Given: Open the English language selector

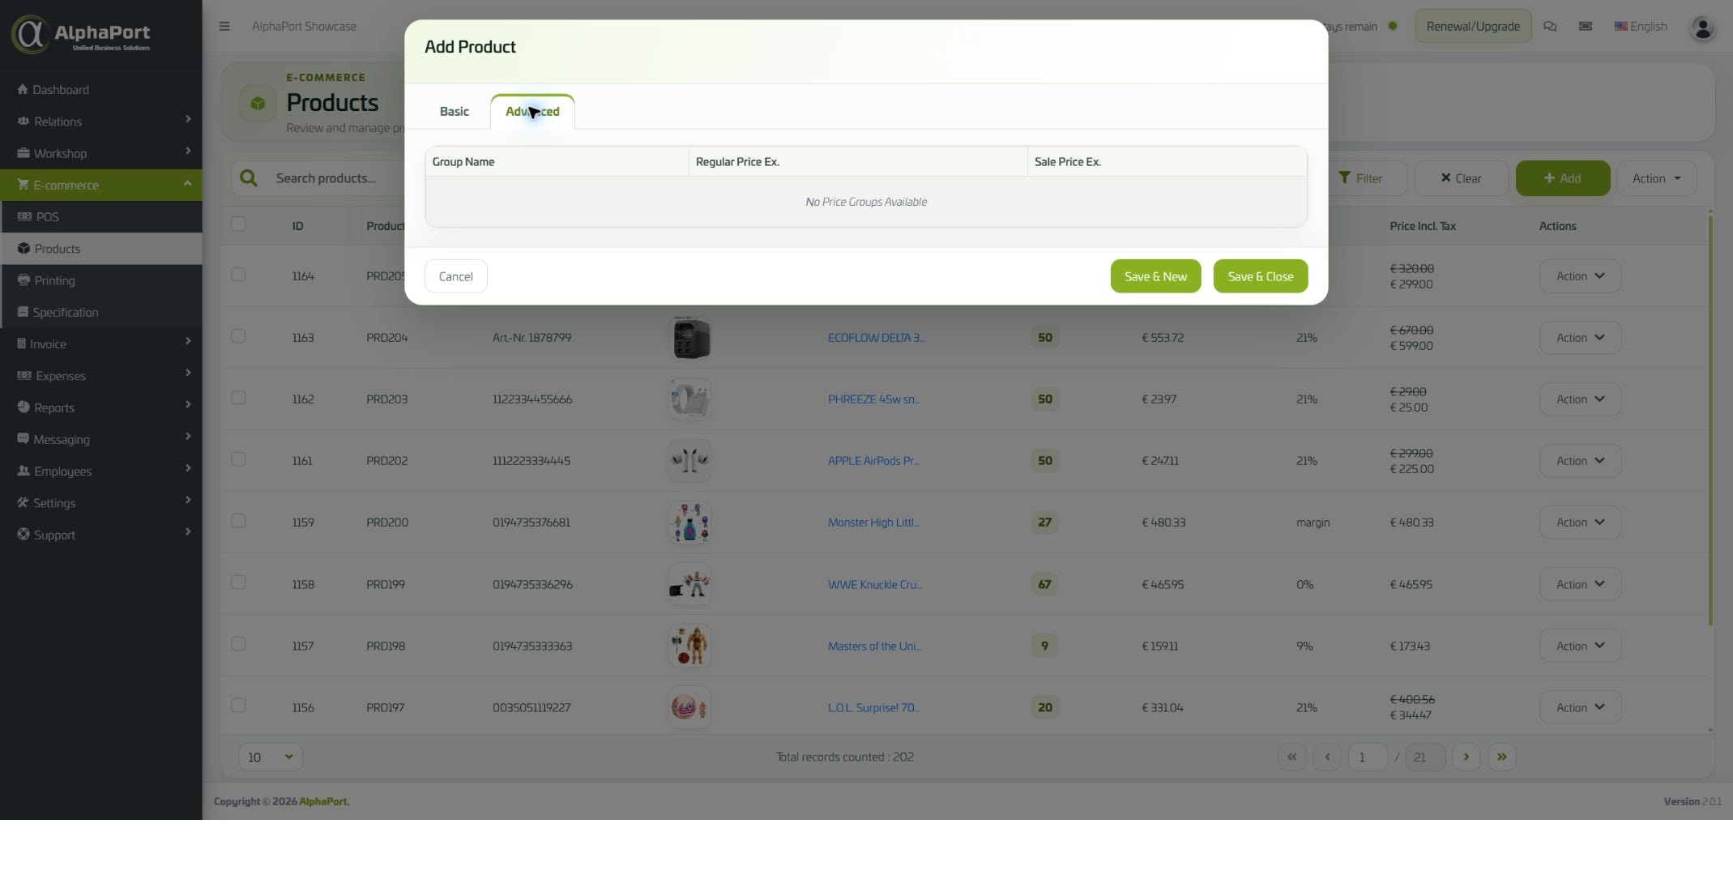Looking at the screenshot, I should tap(1641, 26).
